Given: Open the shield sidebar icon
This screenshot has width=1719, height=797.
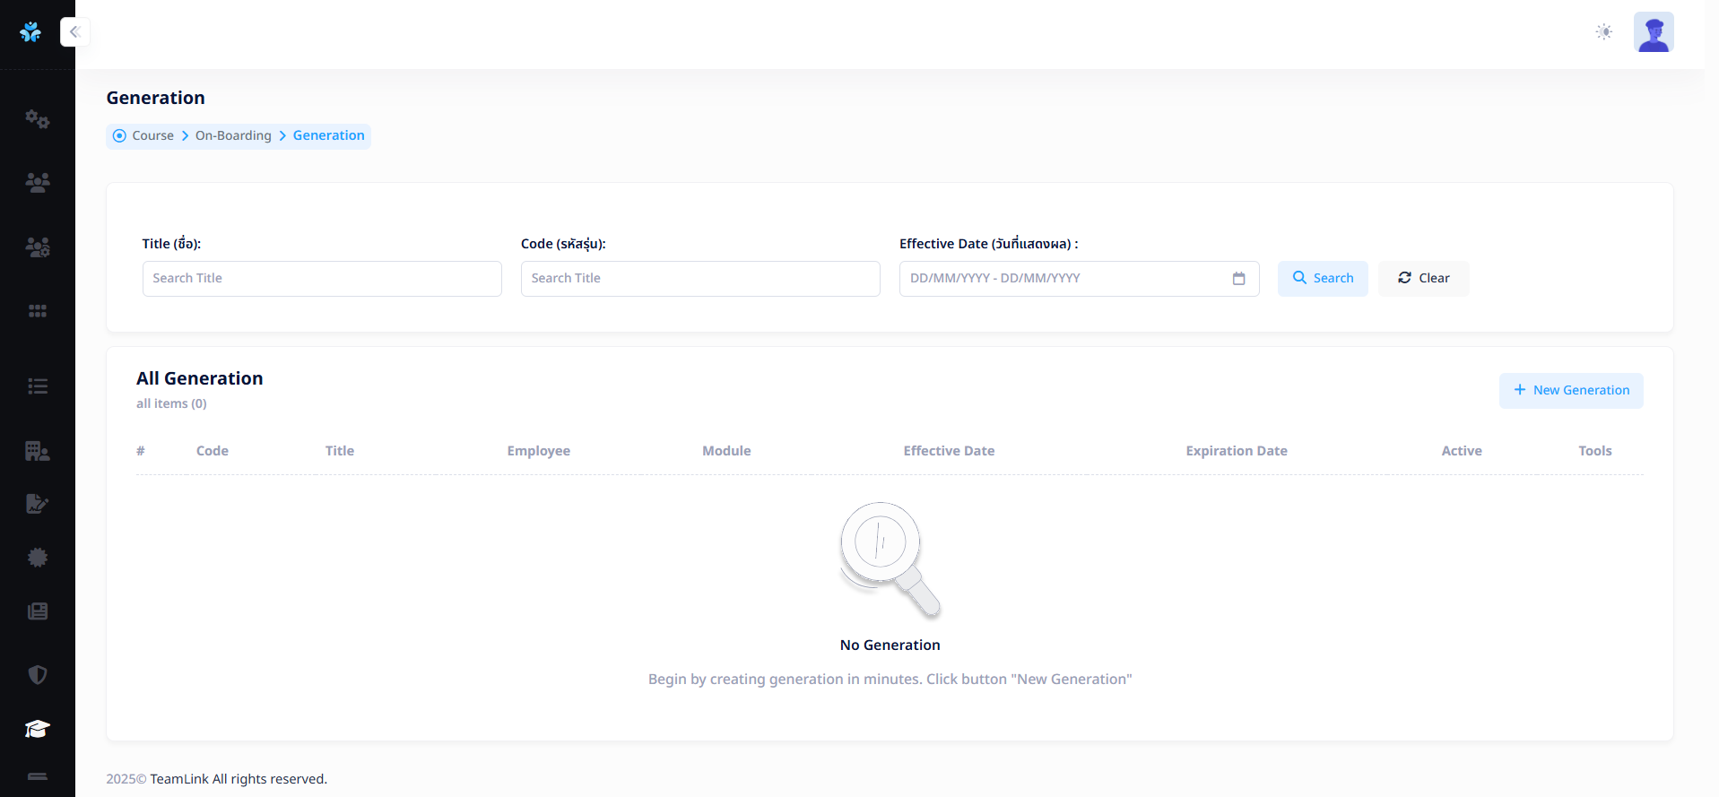Looking at the screenshot, I should coord(38,675).
